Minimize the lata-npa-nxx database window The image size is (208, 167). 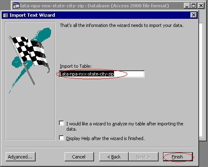(x=186, y=6)
